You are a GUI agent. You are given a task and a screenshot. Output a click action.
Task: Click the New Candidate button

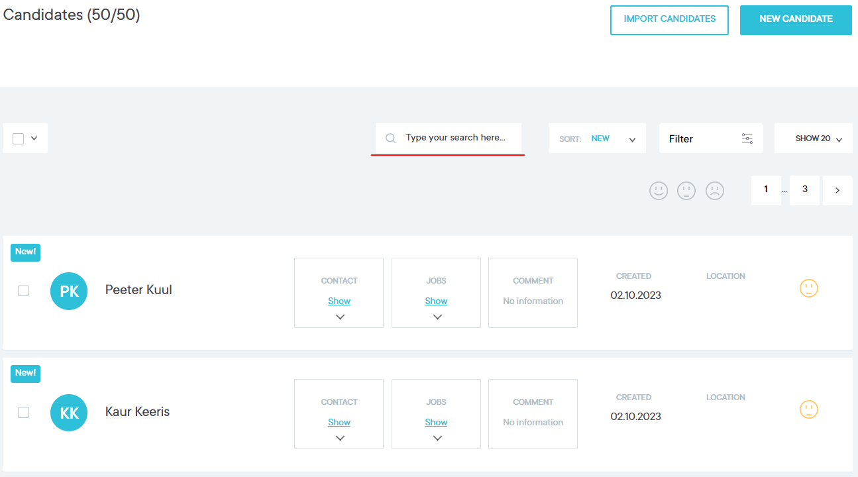click(796, 19)
